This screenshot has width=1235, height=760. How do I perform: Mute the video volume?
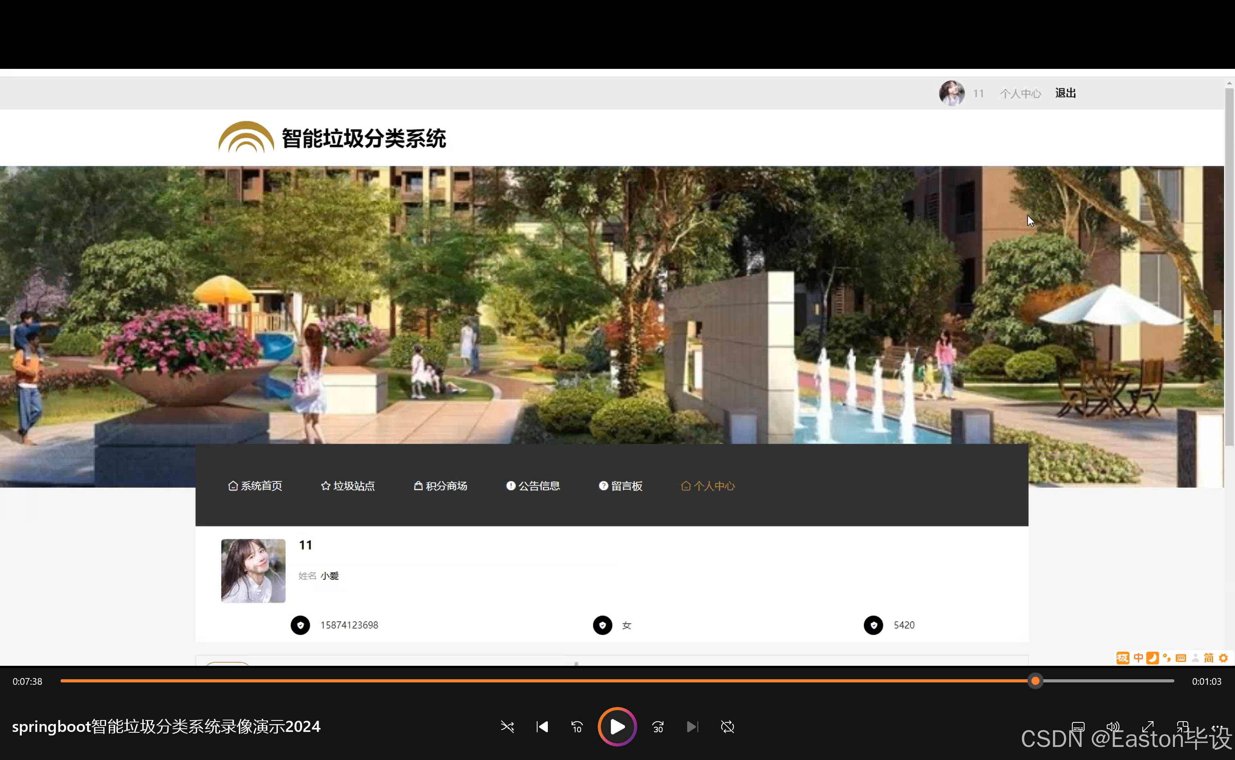(1112, 727)
